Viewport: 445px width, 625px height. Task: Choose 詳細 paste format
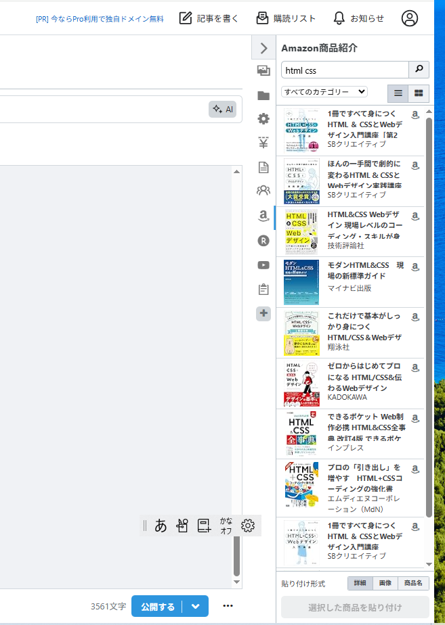(x=360, y=583)
